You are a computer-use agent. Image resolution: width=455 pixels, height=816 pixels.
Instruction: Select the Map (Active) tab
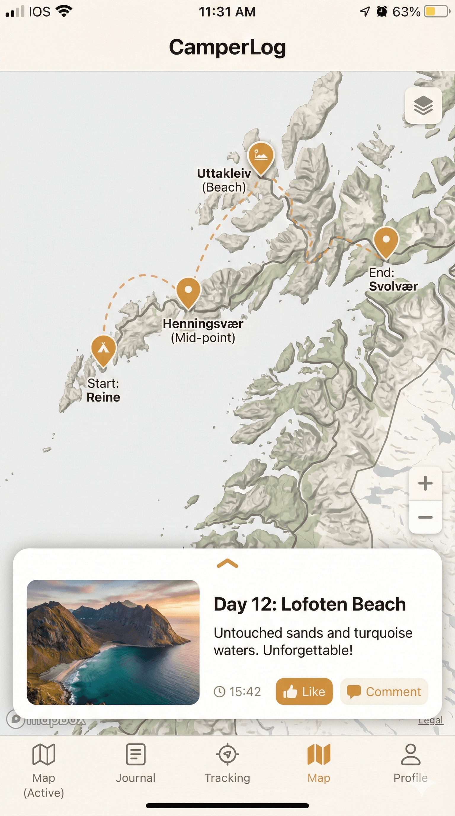coord(44,770)
